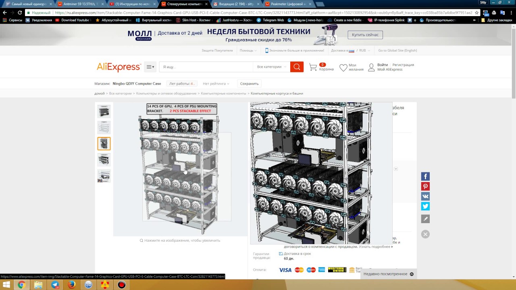Viewport: 516px width, 290px height.
Task: Click breadcrumb 'домой'
Action: (100, 93)
